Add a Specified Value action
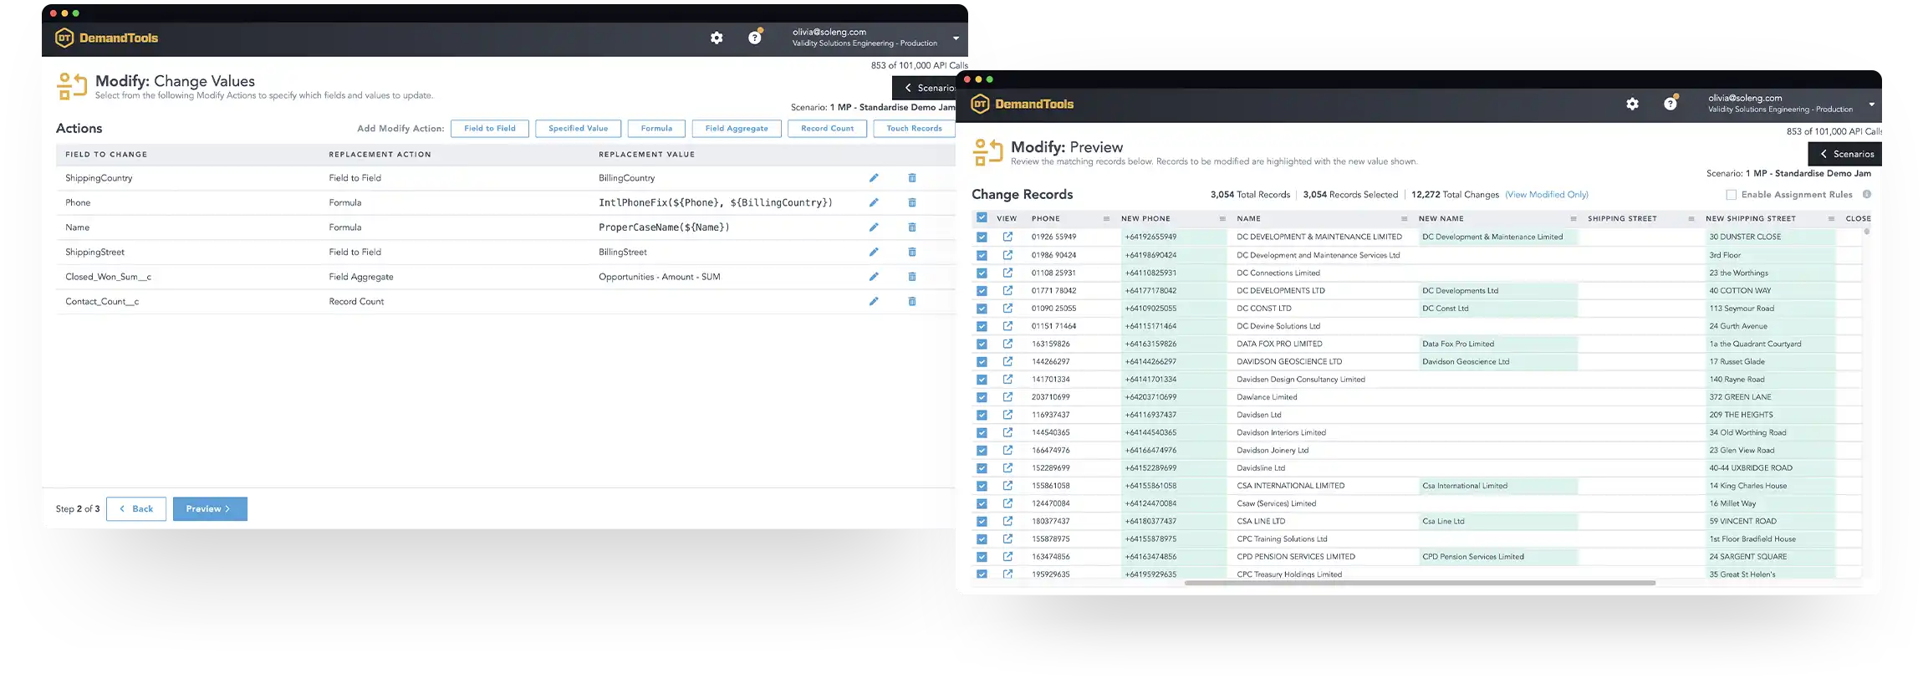Image resolution: width=1923 pixels, height=694 pixels. tap(578, 128)
